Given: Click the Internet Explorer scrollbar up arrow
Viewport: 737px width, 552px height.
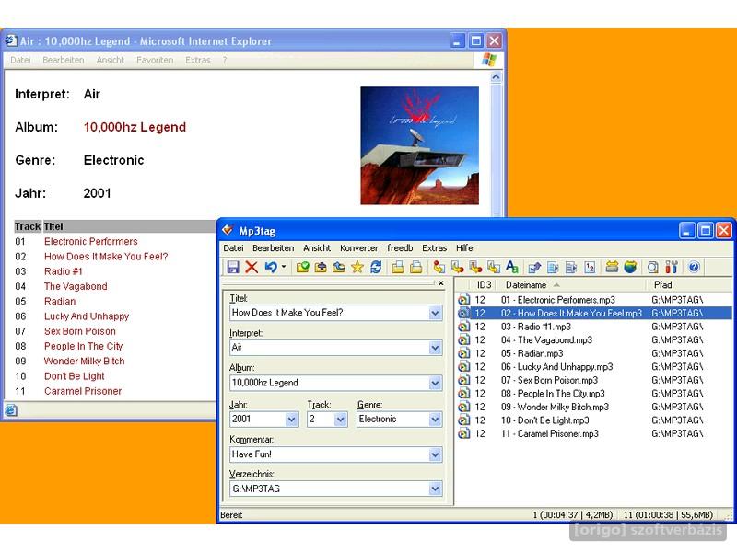Looking at the screenshot, I should pyautogui.click(x=496, y=76).
